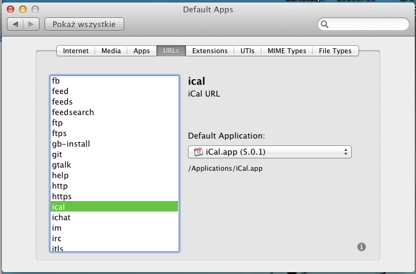Go forward with the right arrow button

tap(31, 24)
